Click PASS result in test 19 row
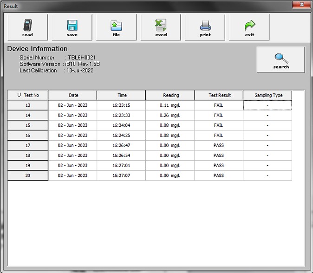The image size is (313, 273). [219, 165]
